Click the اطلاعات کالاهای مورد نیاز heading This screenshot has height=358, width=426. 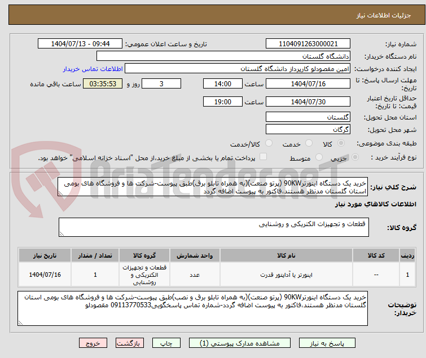[x=375, y=204]
